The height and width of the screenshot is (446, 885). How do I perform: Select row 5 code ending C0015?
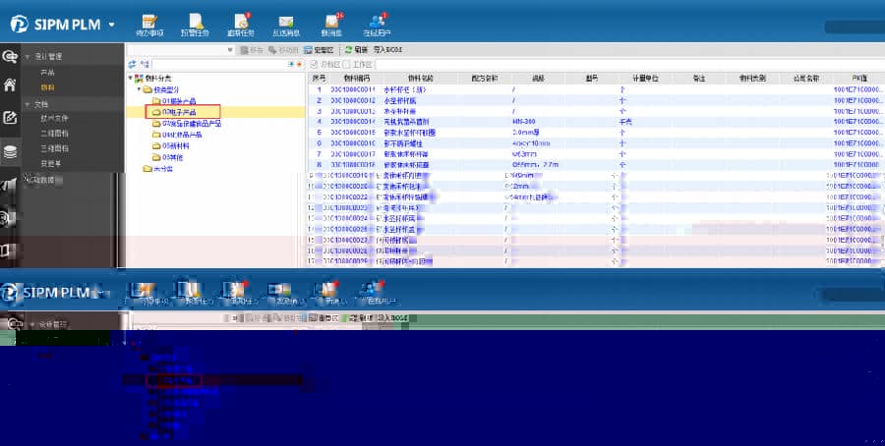(x=353, y=133)
